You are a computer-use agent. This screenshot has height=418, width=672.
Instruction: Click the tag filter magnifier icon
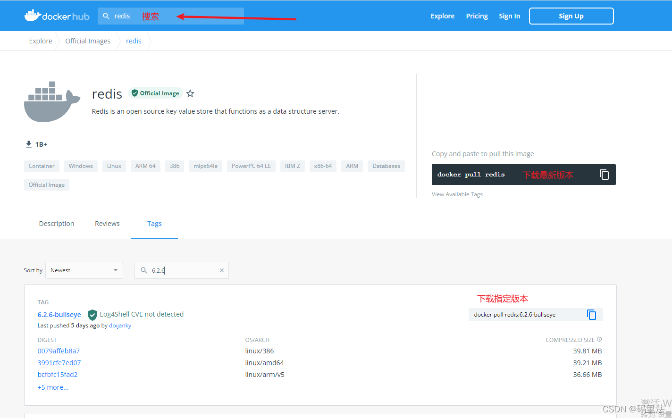point(144,270)
